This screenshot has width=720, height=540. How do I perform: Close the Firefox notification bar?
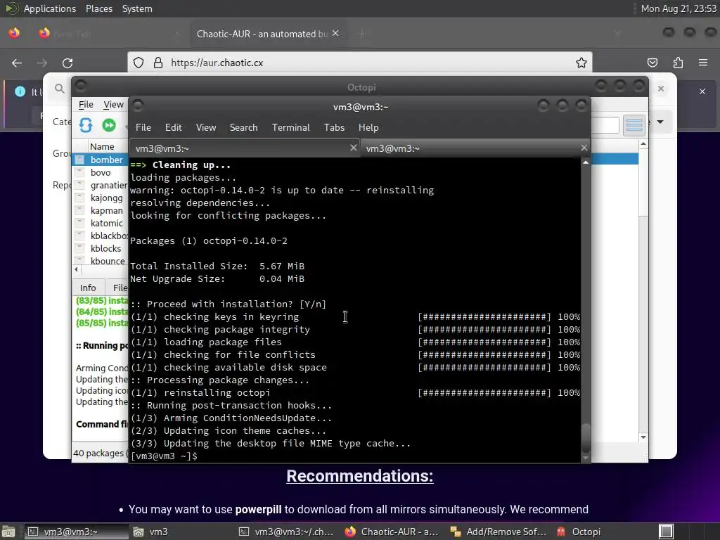coord(702,91)
